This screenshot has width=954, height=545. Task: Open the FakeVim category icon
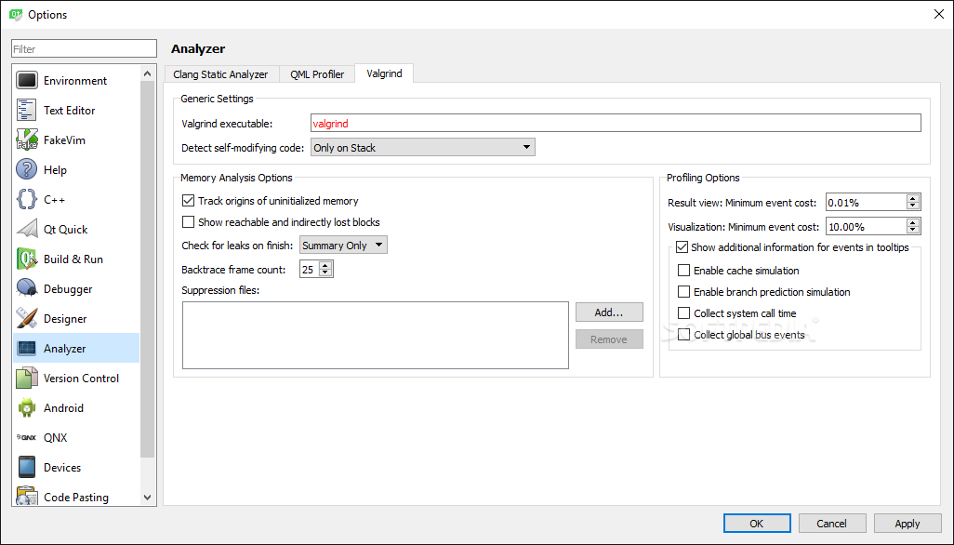[x=27, y=140]
